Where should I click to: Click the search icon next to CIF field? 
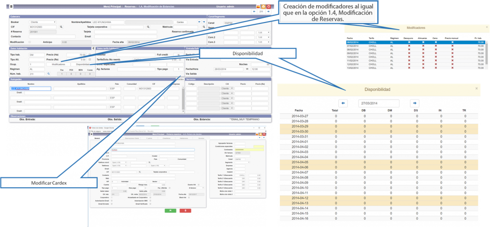tap(62, 27)
